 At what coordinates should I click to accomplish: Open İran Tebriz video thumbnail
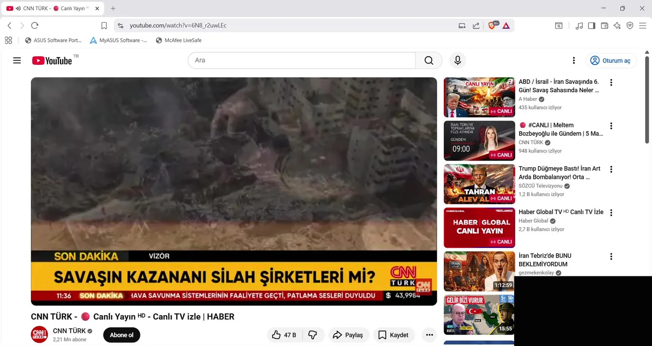[x=479, y=271]
